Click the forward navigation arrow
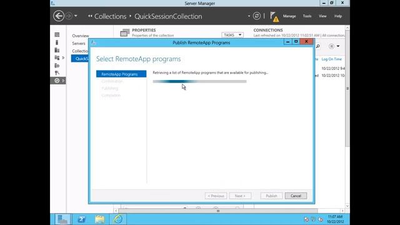The width and height of the screenshot is (400, 225). click(x=69, y=16)
